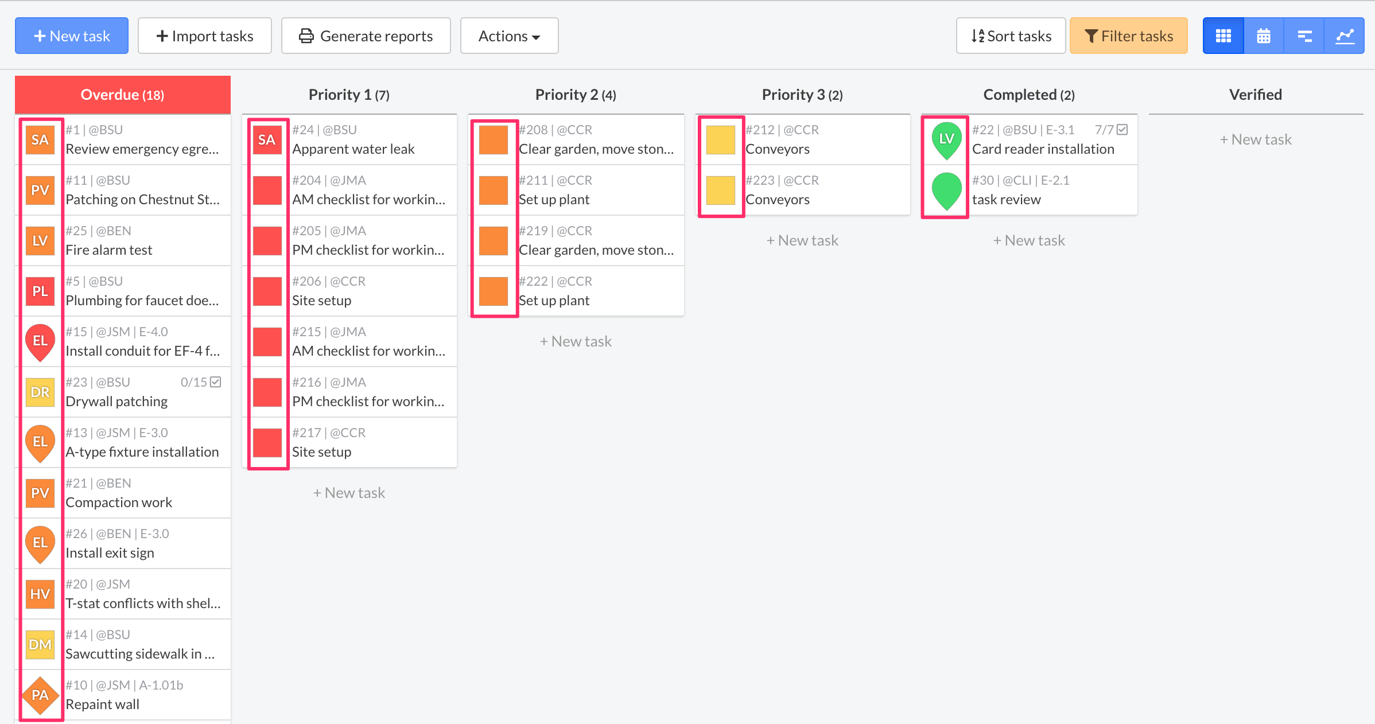Viewport: 1375px width, 724px height.
Task: Click the yellow swatch on task #212 Conveyors
Action: click(x=720, y=140)
